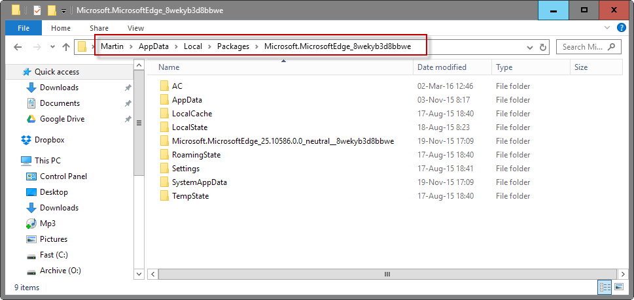Viewport: 634px width, 300px height.
Task: Click the horizontal scrollbar thumb
Action: tap(387, 274)
